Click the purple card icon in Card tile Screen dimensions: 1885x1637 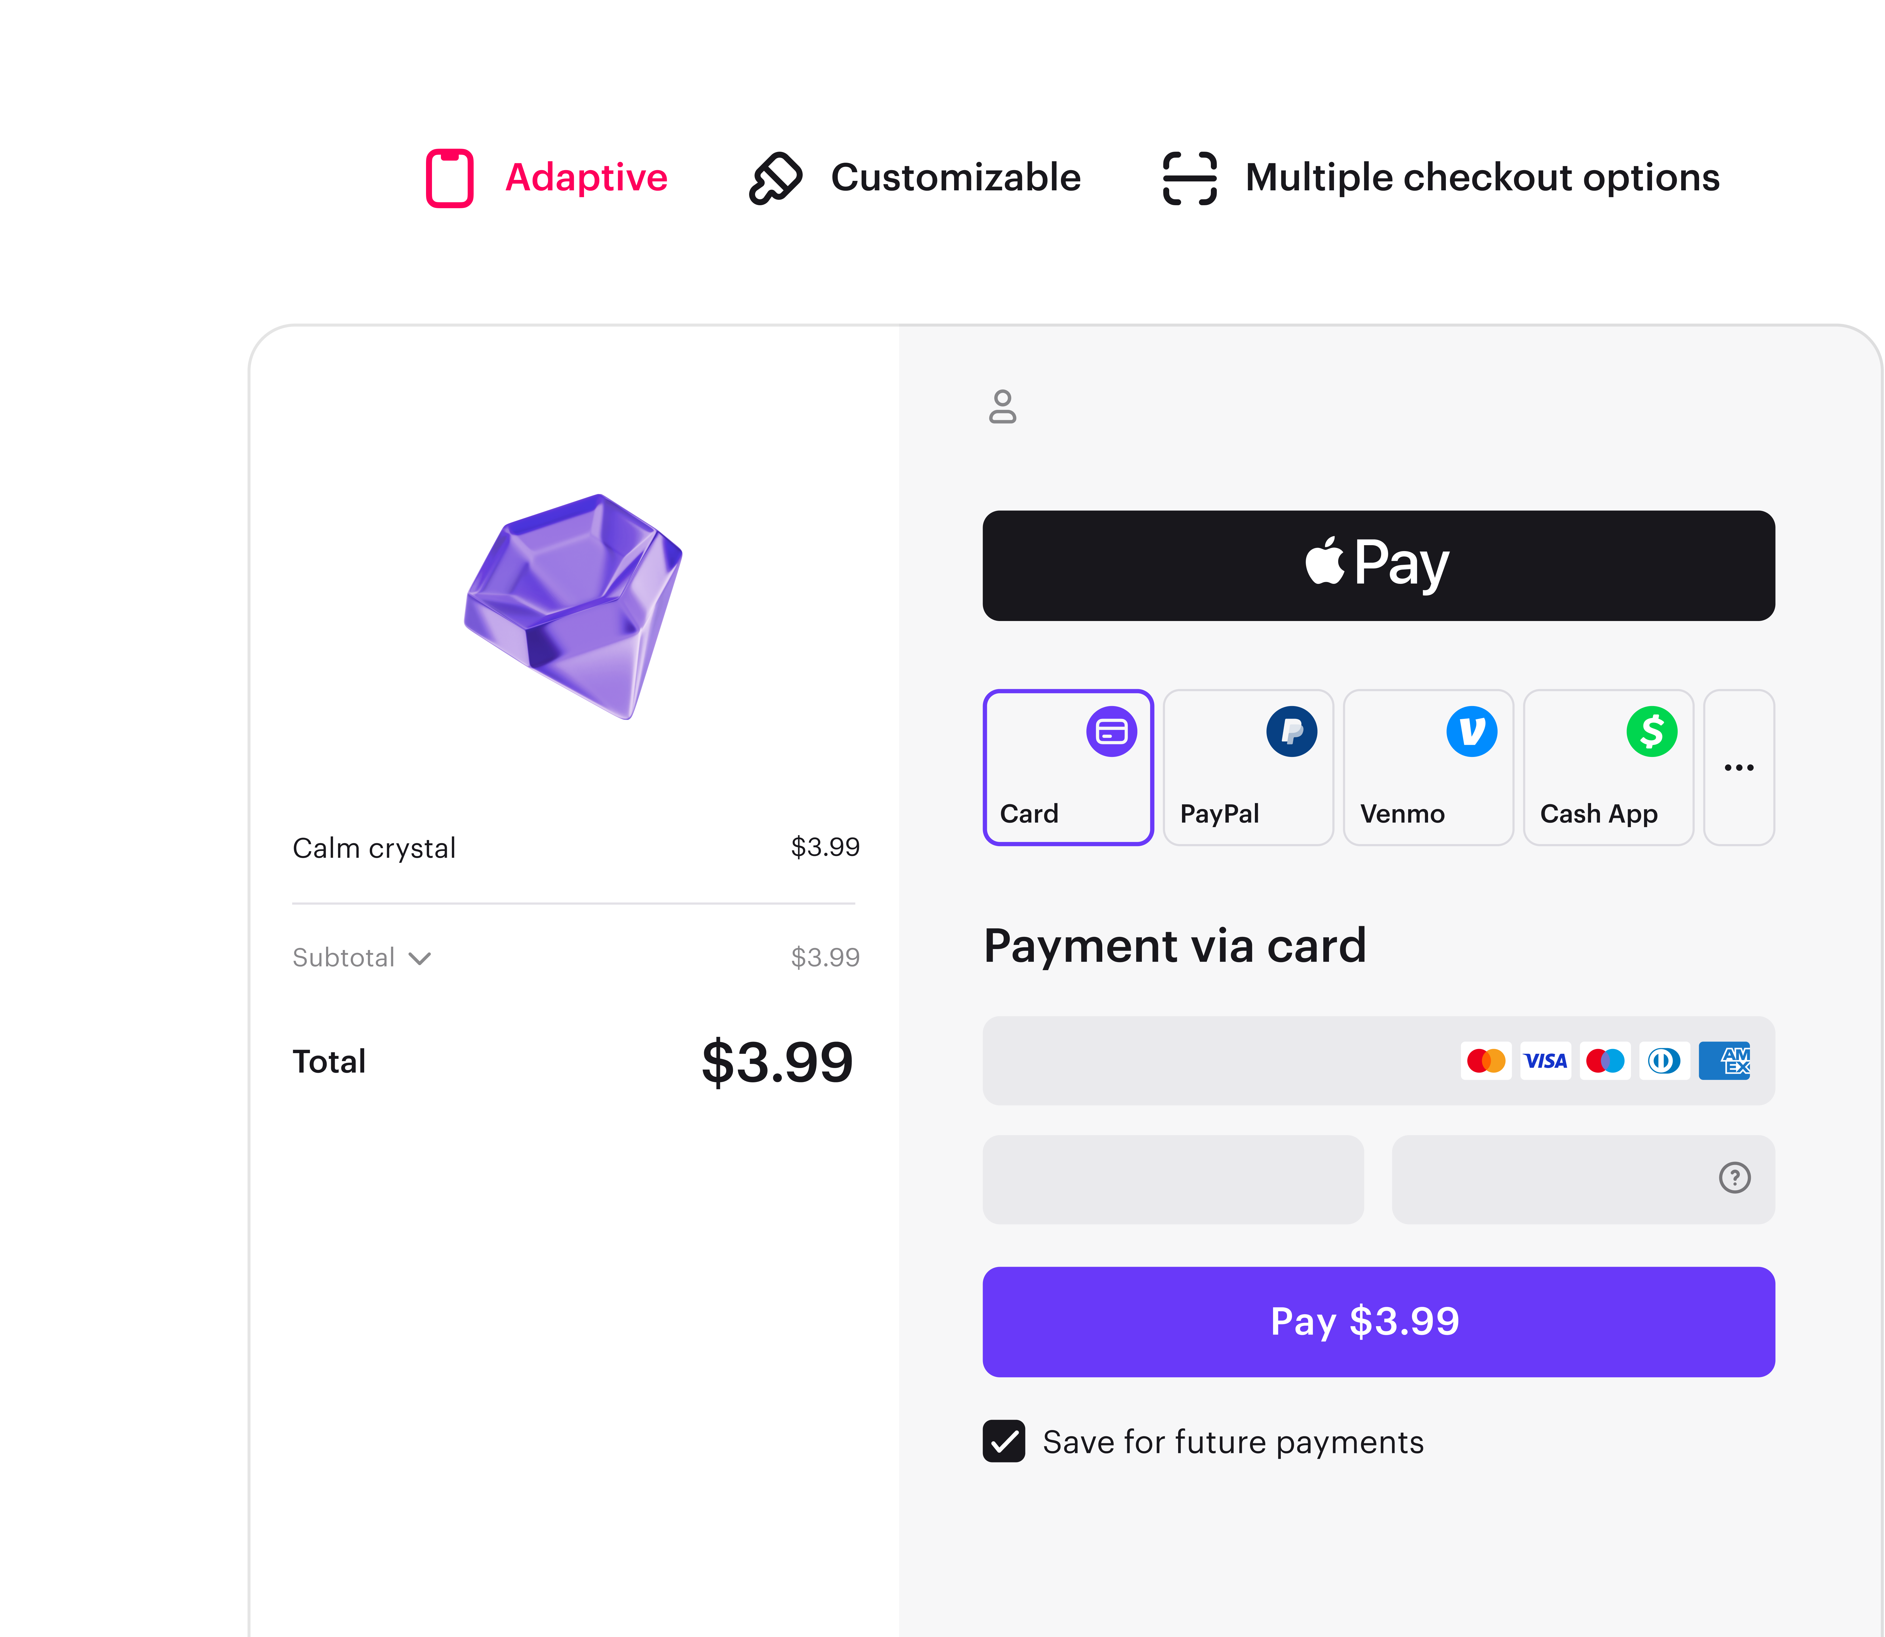click(1111, 732)
